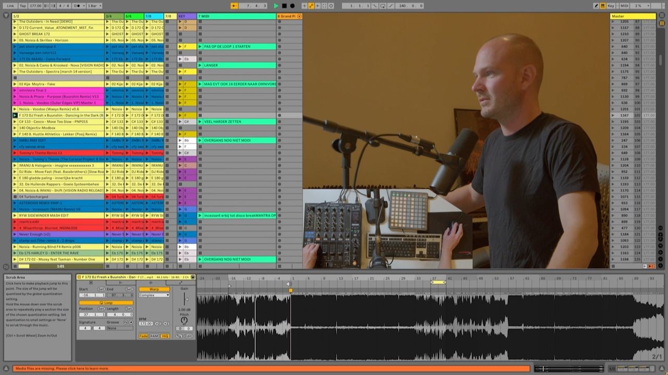Image resolution: width=668 pixels, height=375 pixels.
Task: Select the '7 MIDI' track header
Action: tap(236, 16)
